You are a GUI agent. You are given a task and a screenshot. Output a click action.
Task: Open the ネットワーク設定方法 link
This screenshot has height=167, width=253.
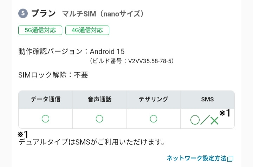coord(196,158)
